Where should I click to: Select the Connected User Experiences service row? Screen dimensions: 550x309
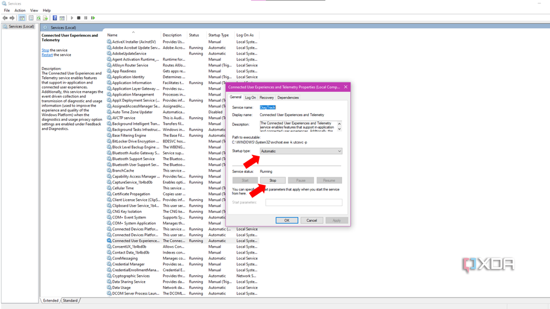183,241
